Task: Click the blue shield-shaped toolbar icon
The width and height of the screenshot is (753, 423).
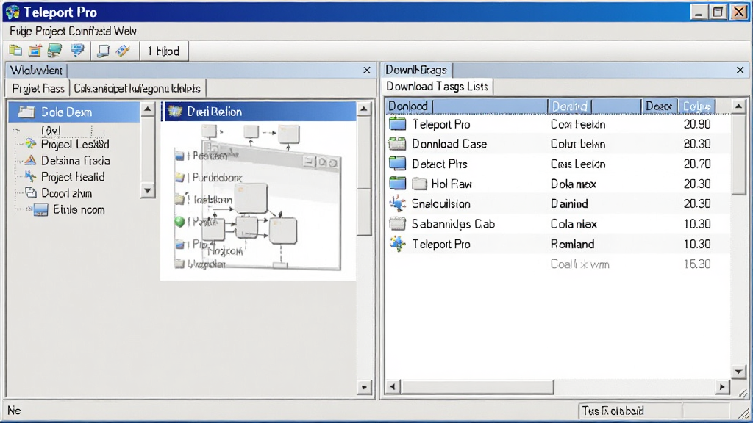Action: click(76, 51)
